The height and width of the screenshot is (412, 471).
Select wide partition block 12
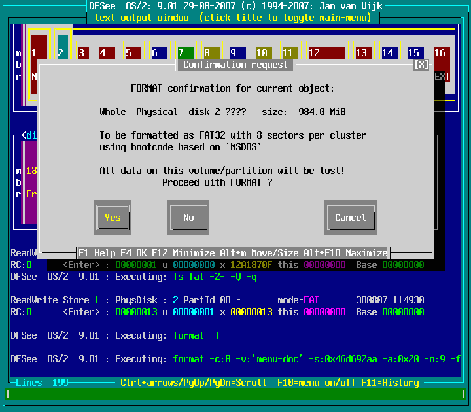[326, 52]
